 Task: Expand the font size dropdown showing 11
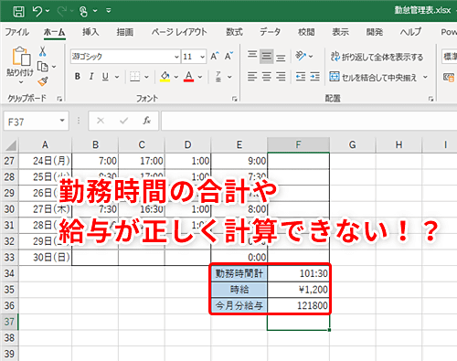202,57
